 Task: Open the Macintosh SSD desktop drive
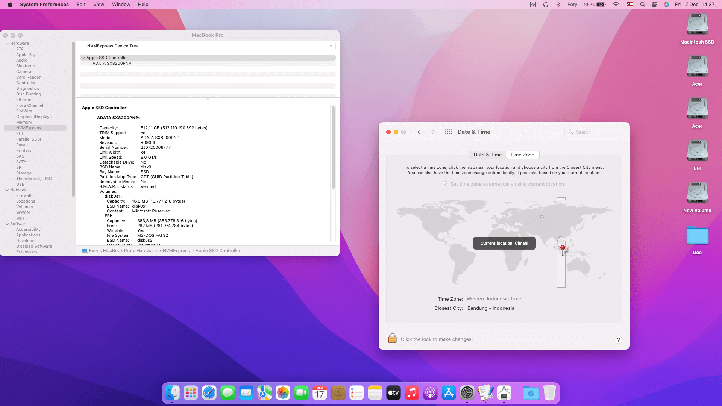[697, 29]
